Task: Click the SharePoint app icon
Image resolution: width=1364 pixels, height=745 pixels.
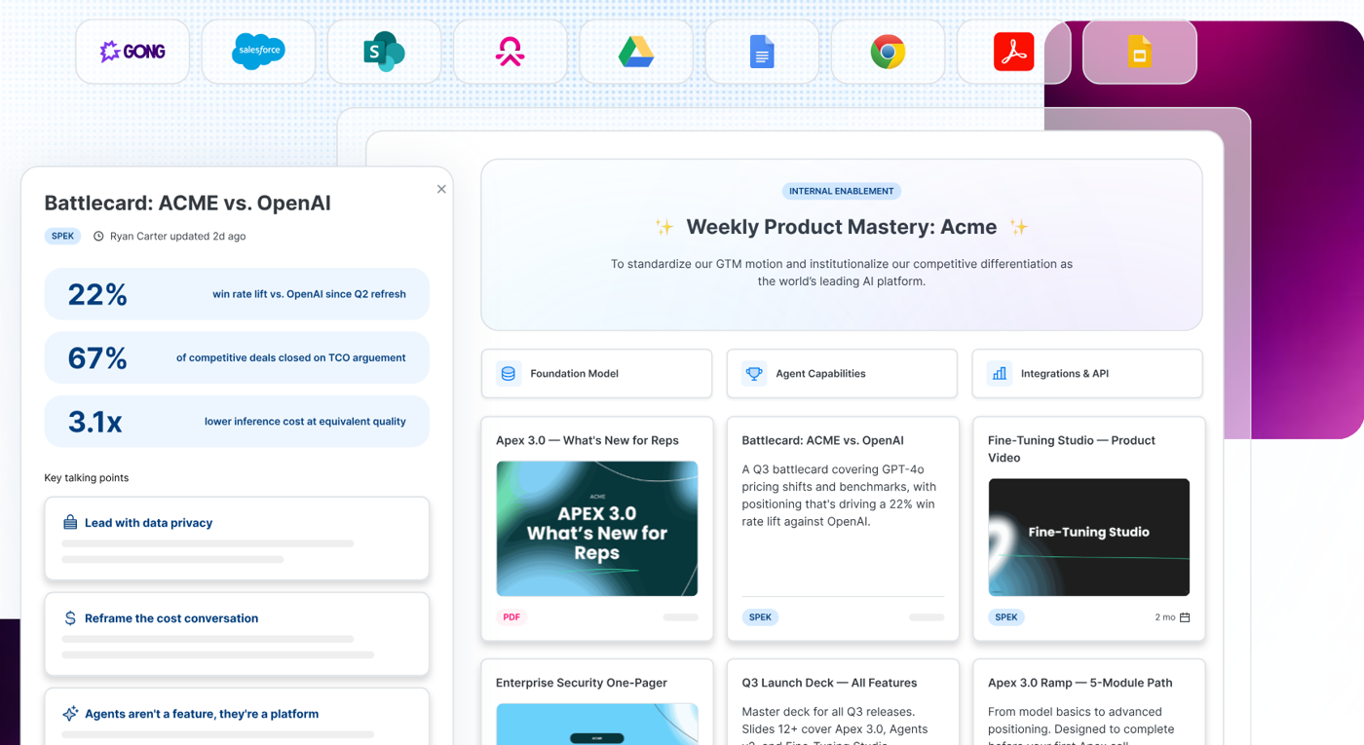Action: tap(384, 52)
